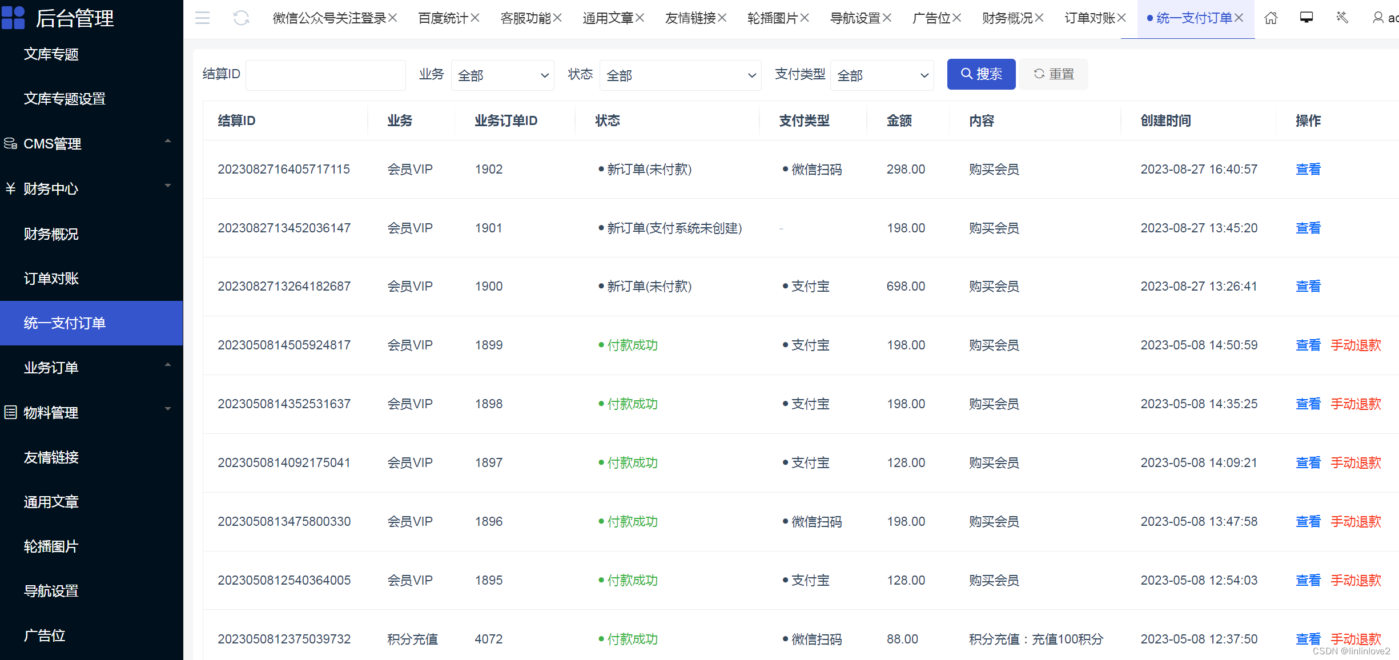
Task: Click the 后台管理 logo icon
Action: click(13, 18)
